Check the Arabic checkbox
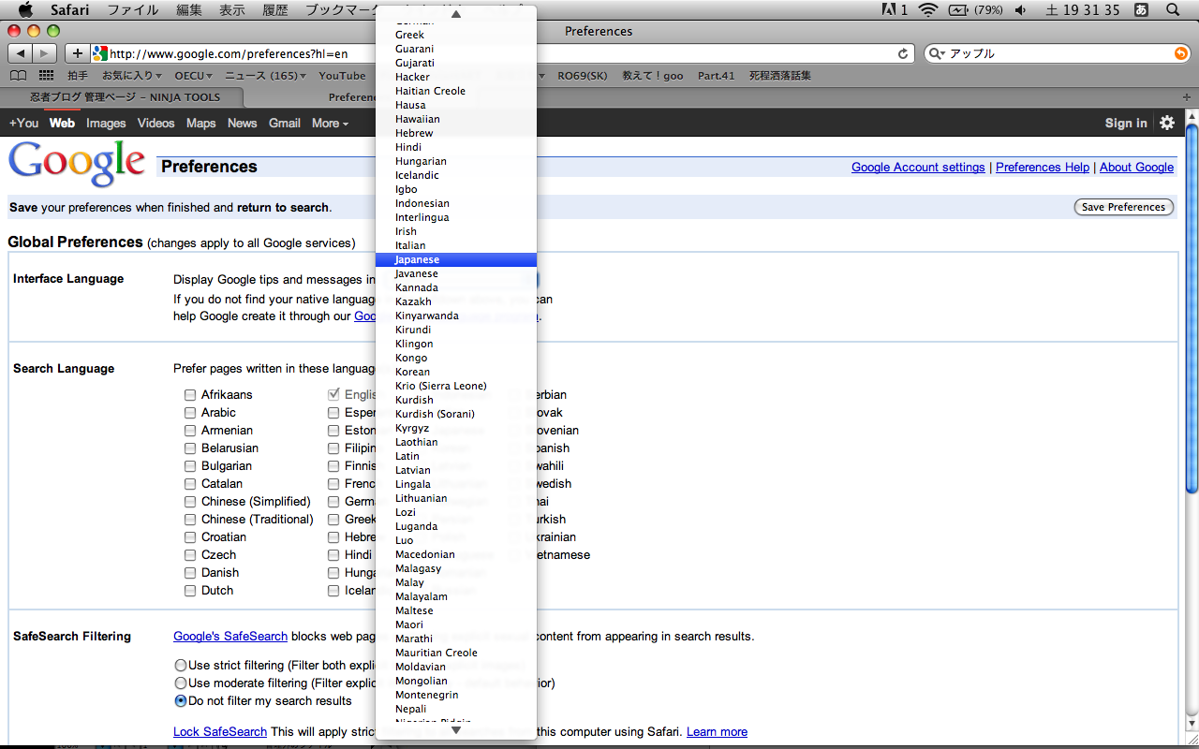The height and width of the screenshot is (749, 1199). tap(190, 413)
